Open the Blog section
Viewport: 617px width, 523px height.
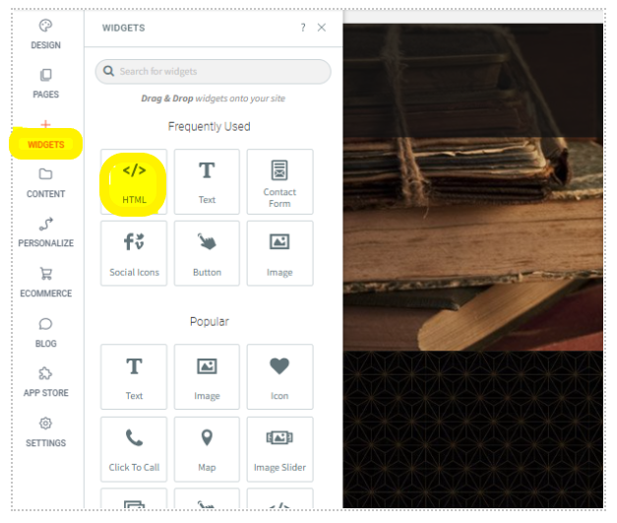tap(45, 333)
